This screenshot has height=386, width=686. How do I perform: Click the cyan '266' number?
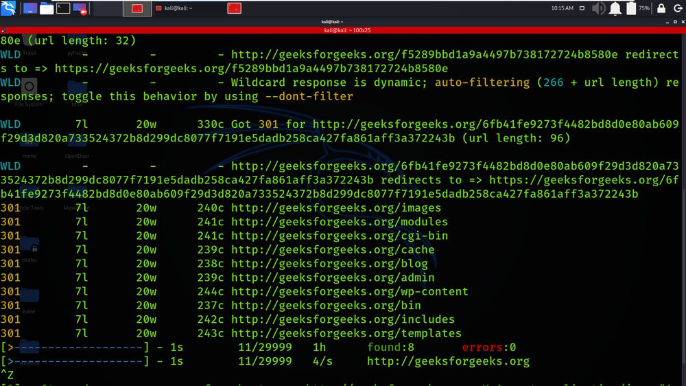click(553, 82)
